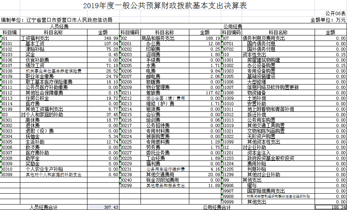The height and width of the screenshot is (210, 347).
Task: Select the 因公出国（境）费用 cell
Action: 165,98
